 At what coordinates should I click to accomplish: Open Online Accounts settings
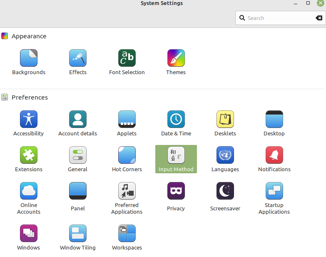point(28,191)
